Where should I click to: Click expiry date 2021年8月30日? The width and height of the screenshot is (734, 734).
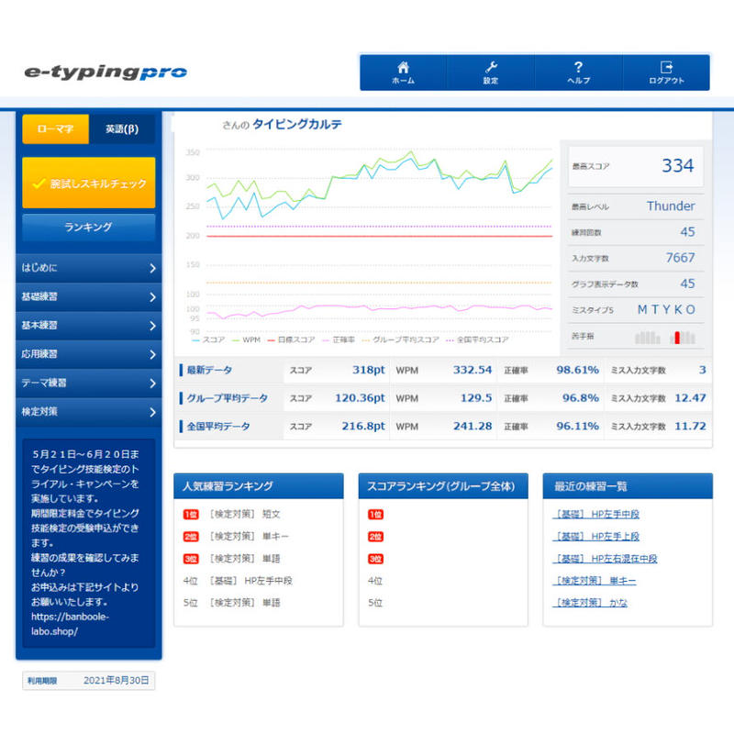click(117, 681)
